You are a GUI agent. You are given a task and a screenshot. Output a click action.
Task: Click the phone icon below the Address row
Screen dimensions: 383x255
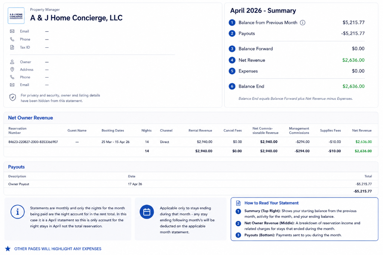[12, 77]
